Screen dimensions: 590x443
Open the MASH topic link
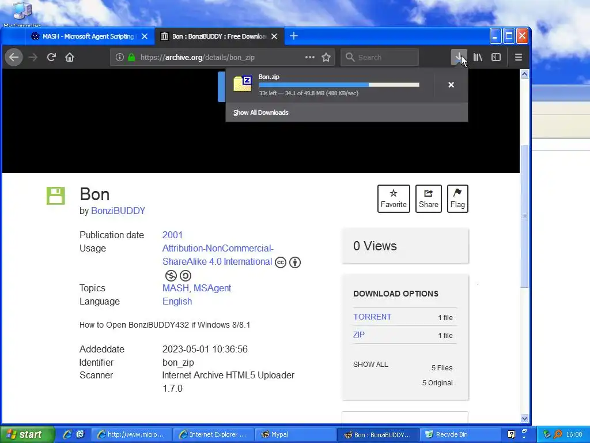[175, 288]
